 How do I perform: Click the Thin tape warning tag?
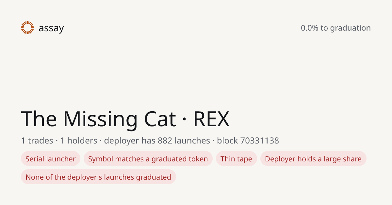pos(237,159)
